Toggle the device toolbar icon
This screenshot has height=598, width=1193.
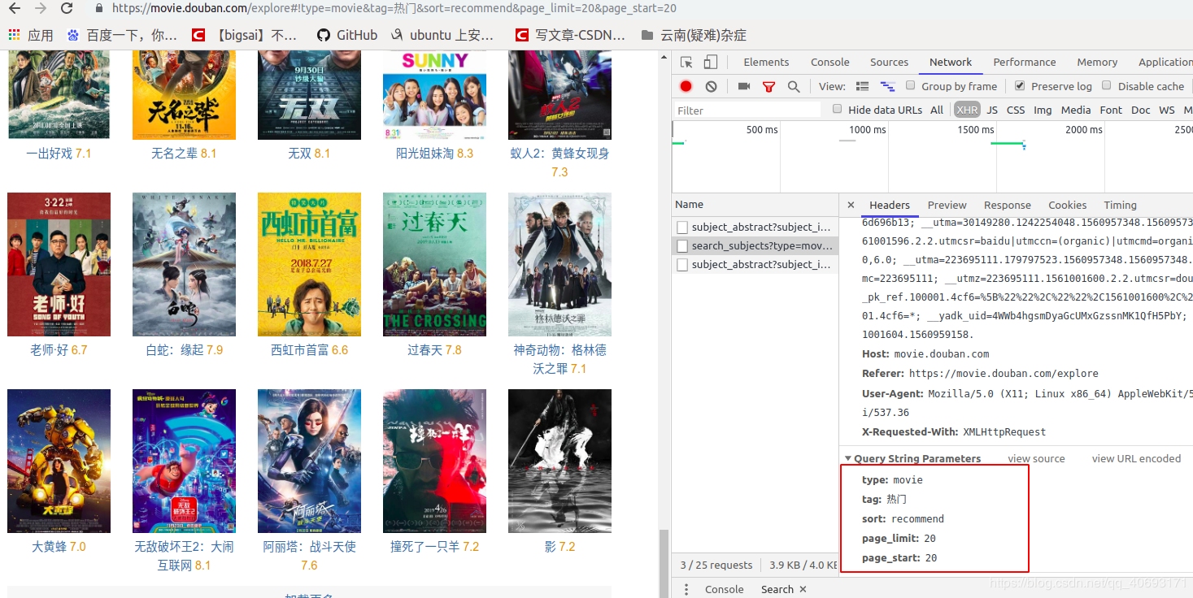(x=710, y=62)
